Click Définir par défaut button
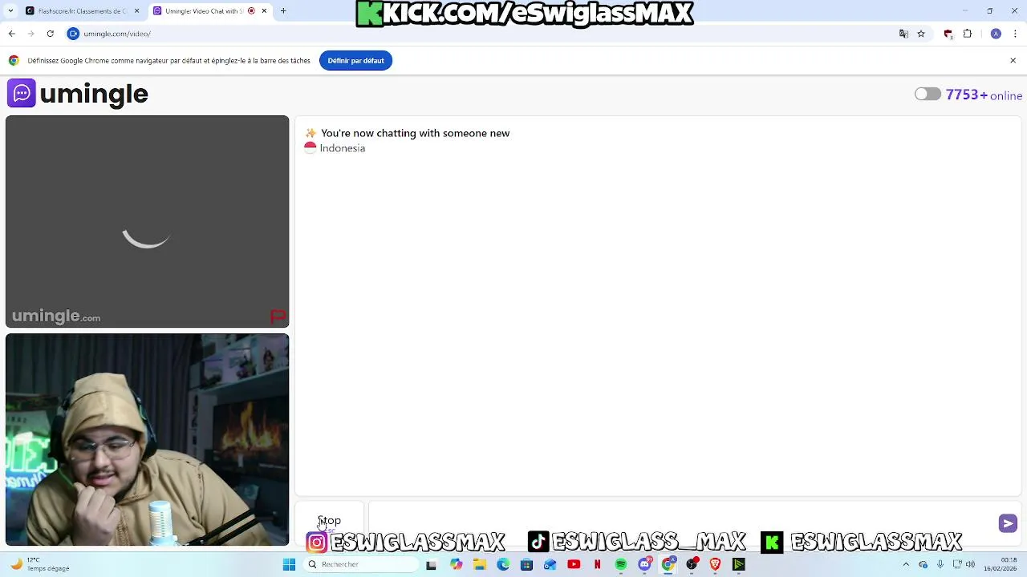Image resolution: width=1027 pixels, height=577 pixels. coord(355,61)
